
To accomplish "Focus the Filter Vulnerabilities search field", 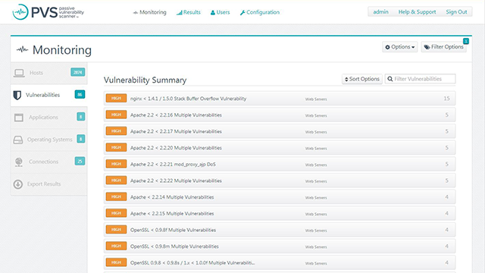I will [420, 79].
